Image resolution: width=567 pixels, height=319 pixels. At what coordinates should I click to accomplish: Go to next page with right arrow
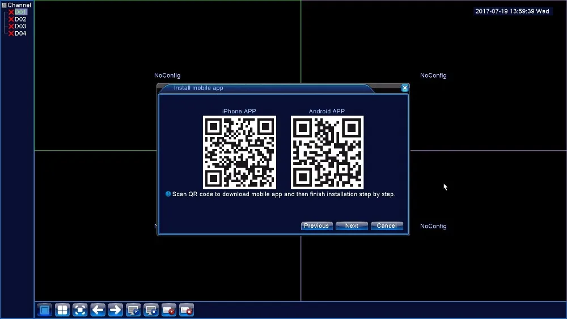[x=115, y=310]
